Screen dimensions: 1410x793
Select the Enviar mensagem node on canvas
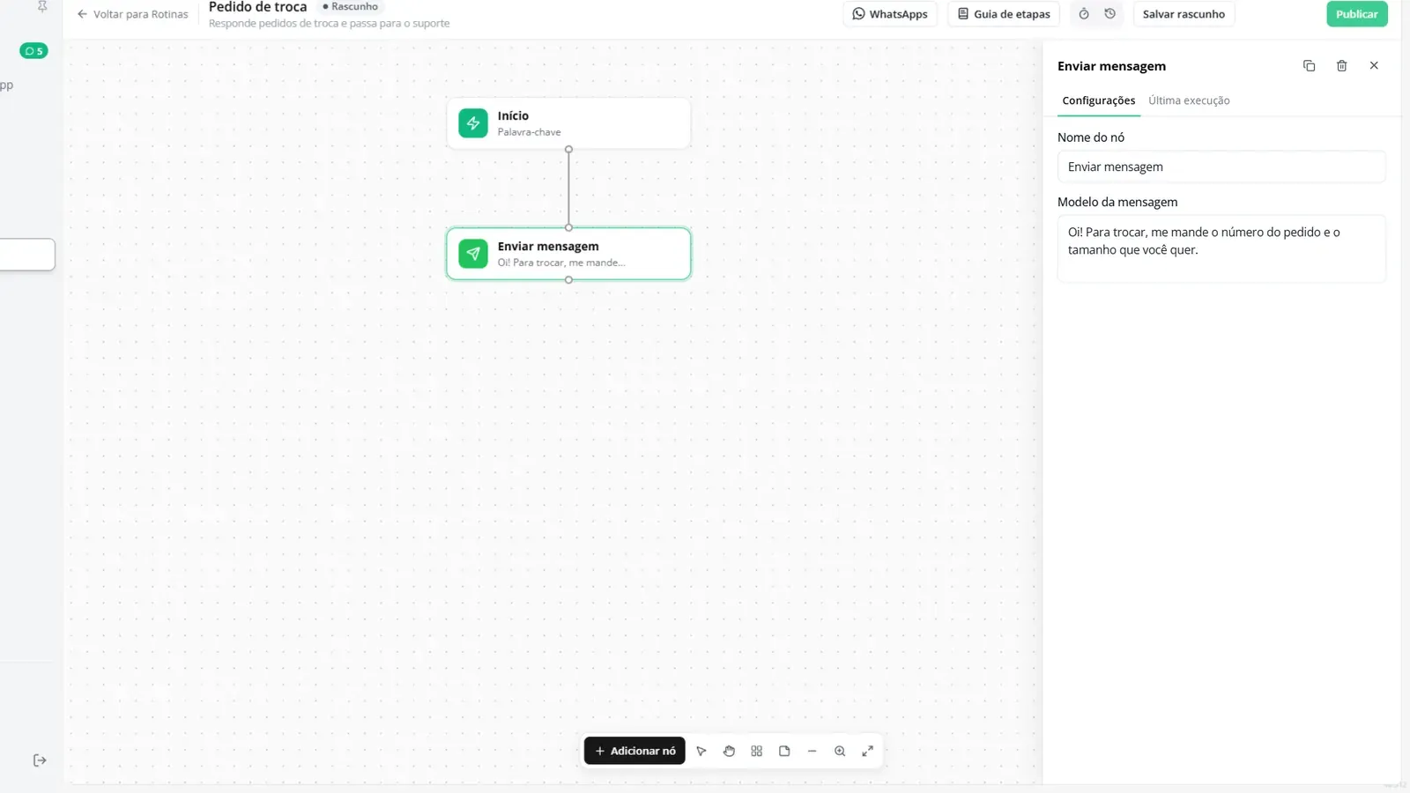point(568,254)
